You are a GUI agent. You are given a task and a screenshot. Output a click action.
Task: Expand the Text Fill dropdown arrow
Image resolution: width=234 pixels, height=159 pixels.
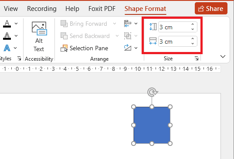(x=16, y=24)
